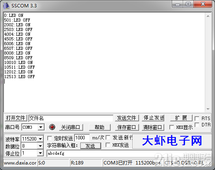The image size is (215, 170).
Task: Click the SSCOM app icon in title bar
Action: (6, 6)
